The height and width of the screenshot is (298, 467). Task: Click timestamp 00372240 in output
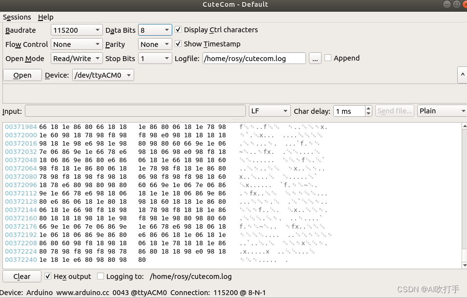(21, 260)
